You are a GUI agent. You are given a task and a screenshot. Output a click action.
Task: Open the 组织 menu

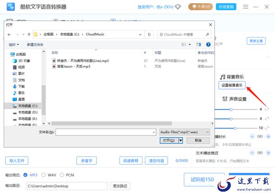pos(14,45)
